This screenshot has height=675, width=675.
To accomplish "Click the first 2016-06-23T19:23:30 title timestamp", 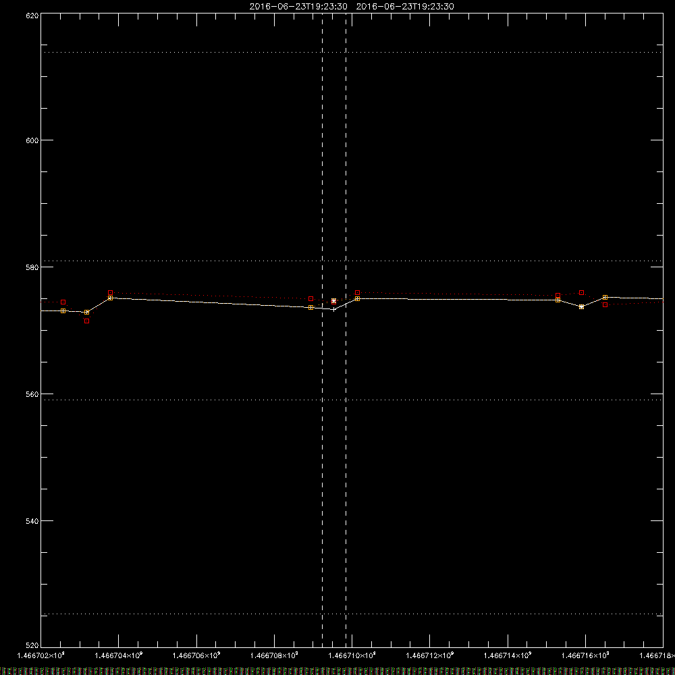I will click(298, 7).
